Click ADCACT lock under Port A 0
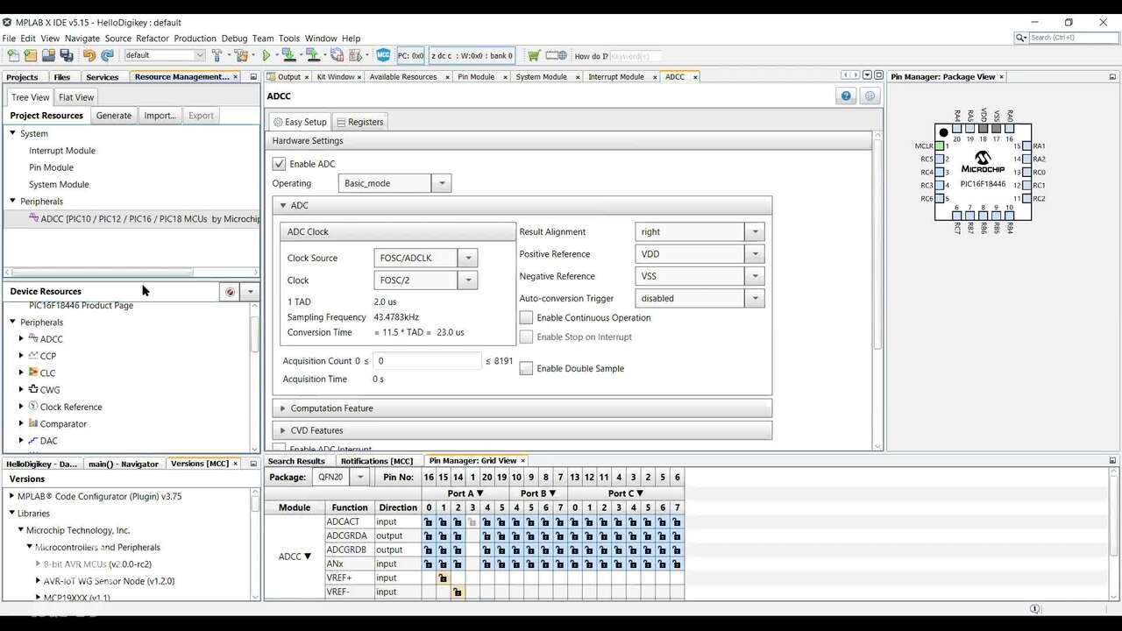Image resolution: width=1122 pixels, height=631 pixels. [x=429, y=522]
